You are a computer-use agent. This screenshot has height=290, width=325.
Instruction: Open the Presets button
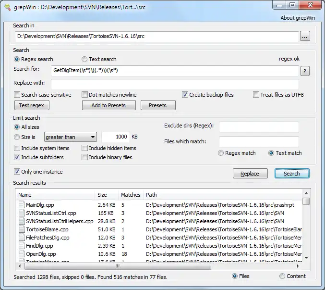coord(158,105)
